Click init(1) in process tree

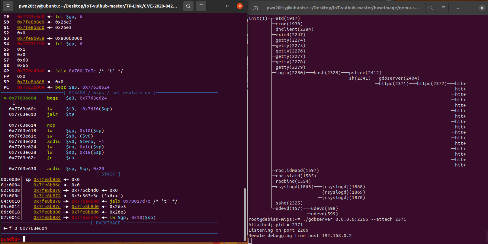coord(258,18)
